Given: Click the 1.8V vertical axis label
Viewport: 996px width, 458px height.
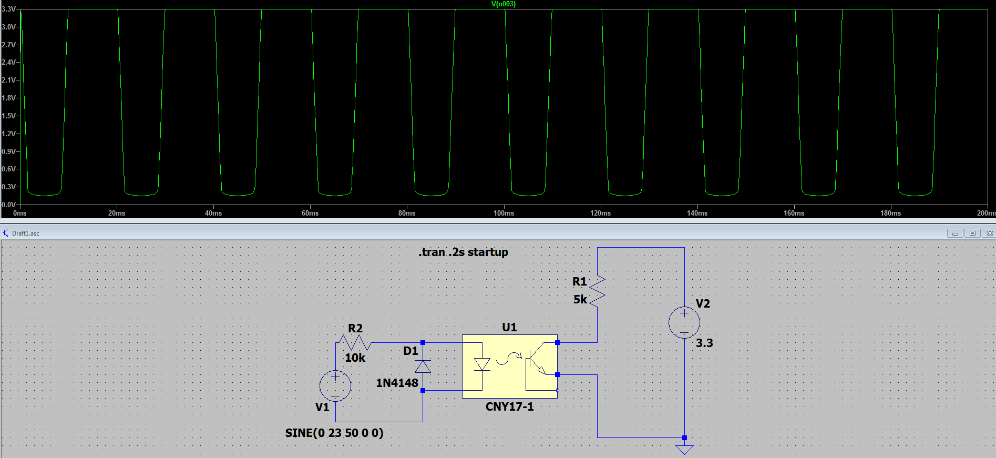Looking at the screenshot, I should (x=8, y=98).
